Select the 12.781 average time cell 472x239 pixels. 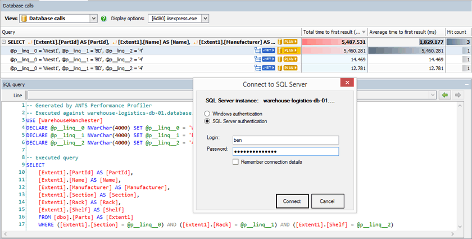(407, 68)
